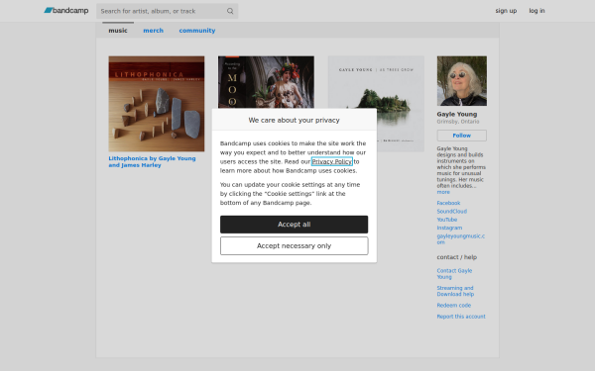Click Report this account

click(461, 317)
